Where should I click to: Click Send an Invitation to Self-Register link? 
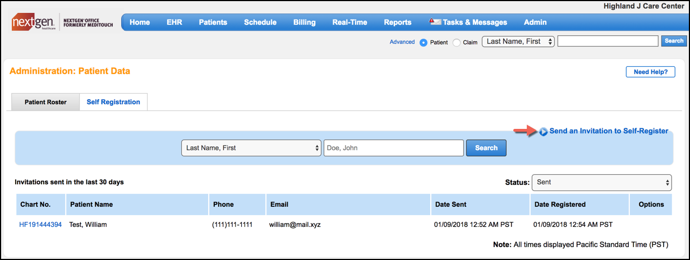[x=609, y=131]
